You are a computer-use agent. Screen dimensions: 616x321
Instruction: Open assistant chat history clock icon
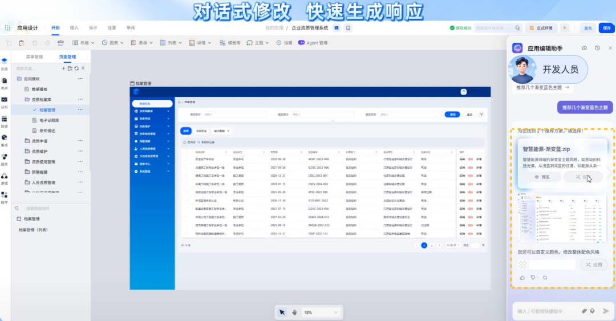[597, 48]
